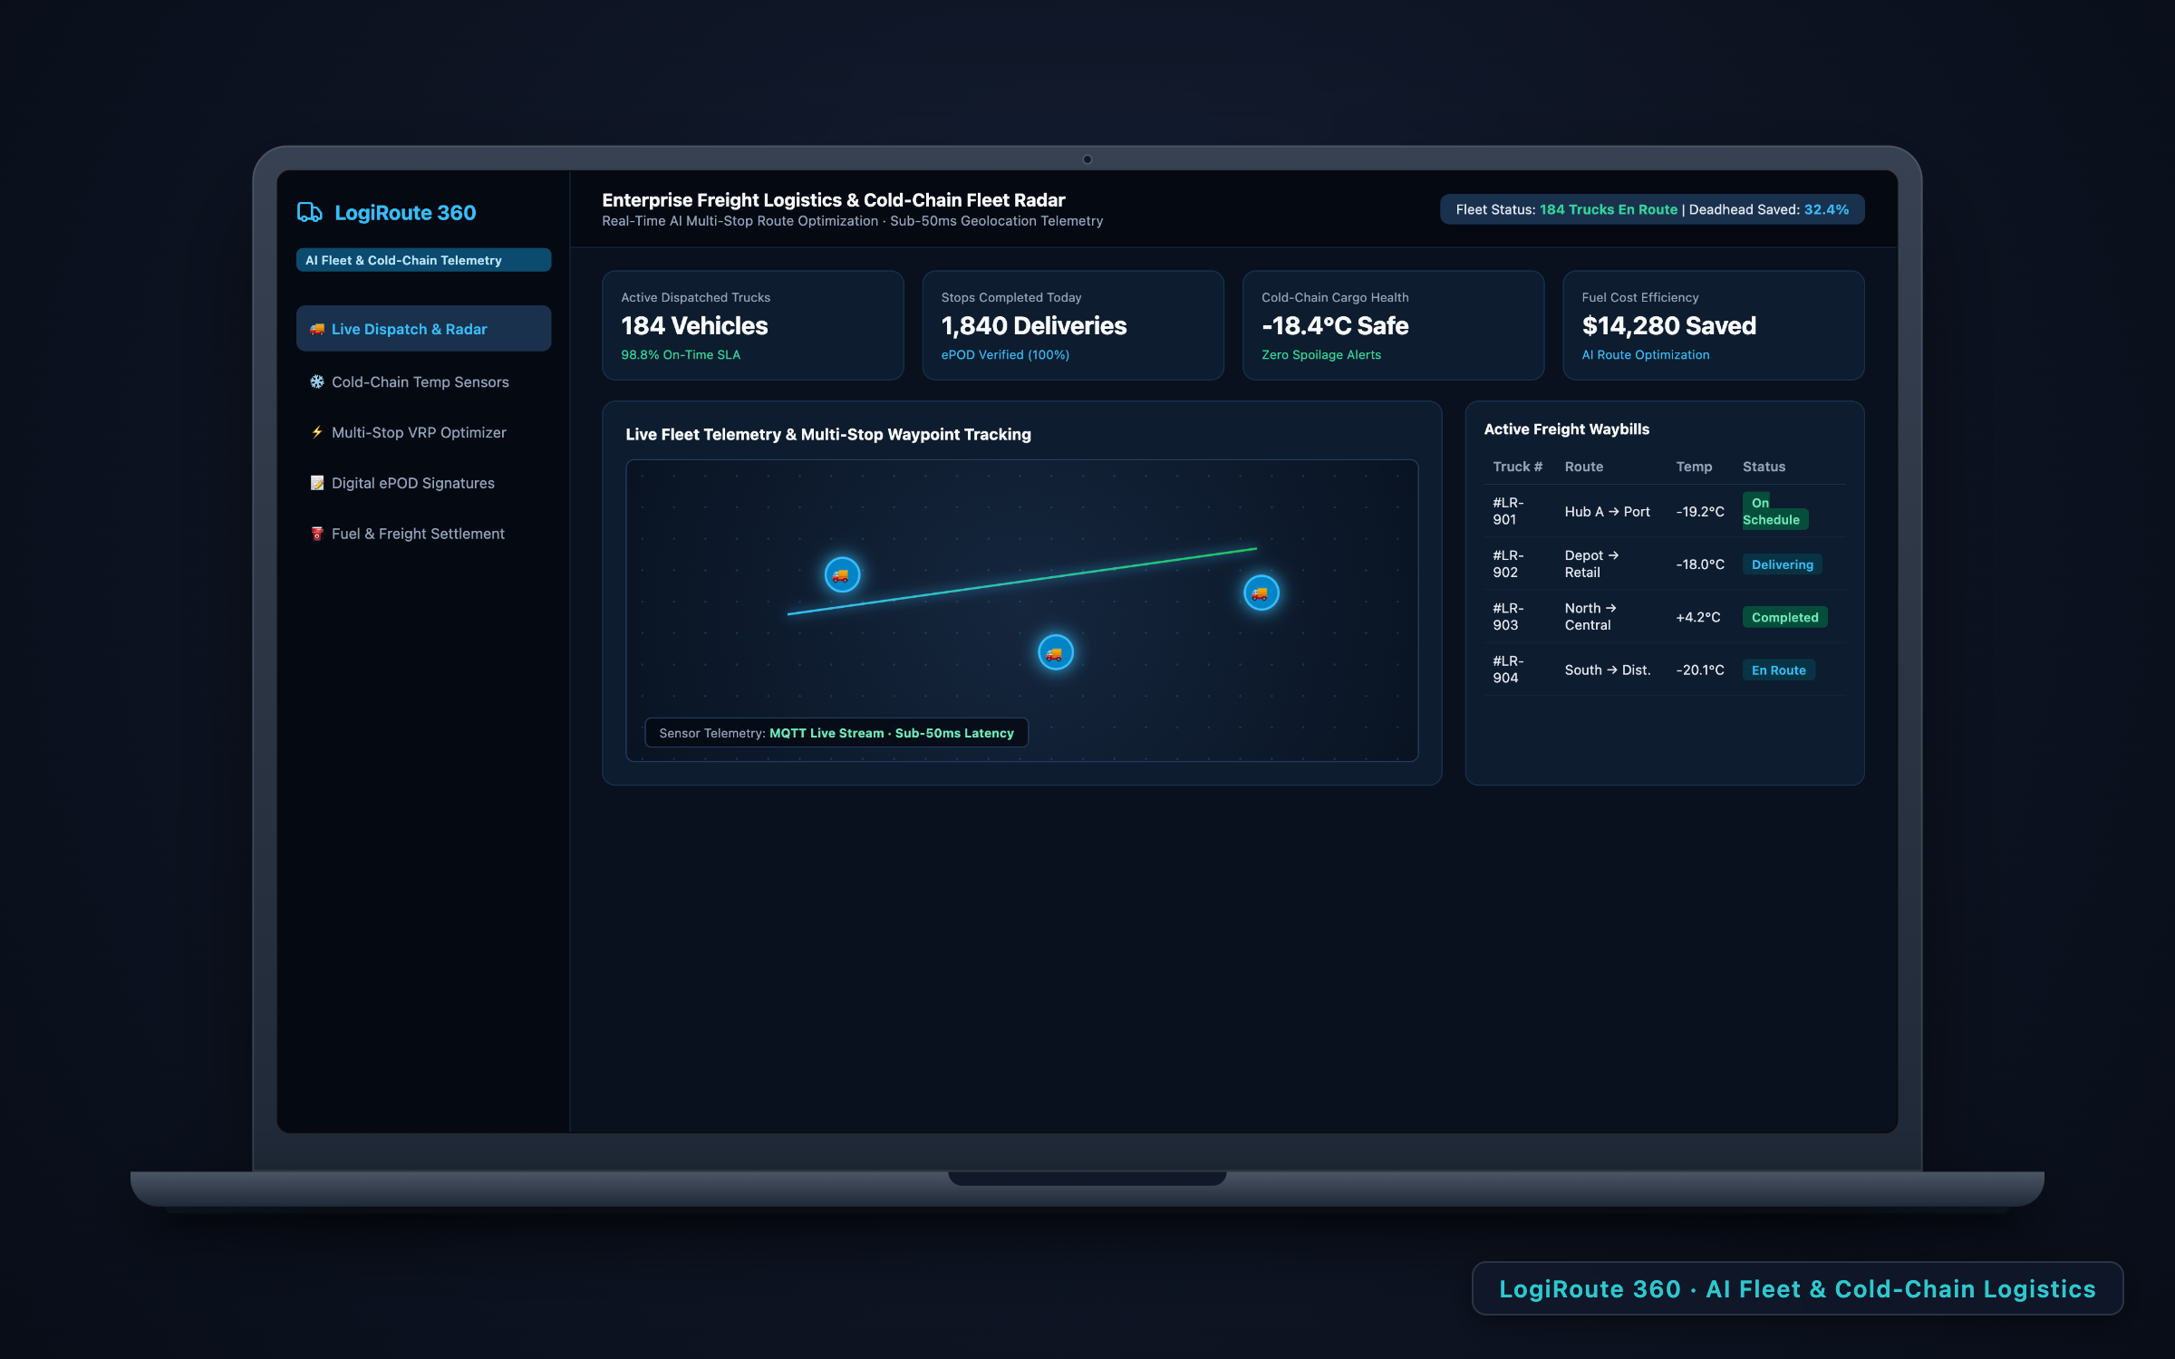
Task: Click the Truck # column header
Action: (x=1518, y=467)
